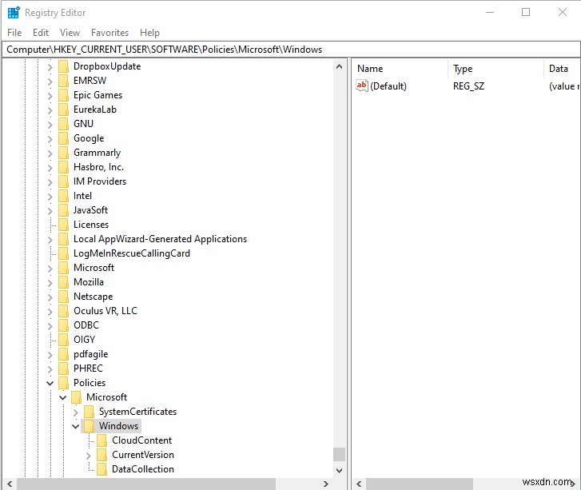Select the Local AppWizard-Generated Applications key
The width and height of the screenshot is (581, 490).
[160, 239]
